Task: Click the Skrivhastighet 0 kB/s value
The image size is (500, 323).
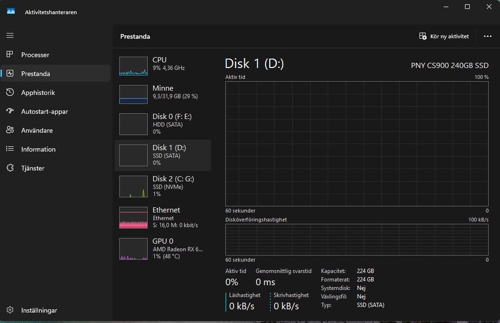Action: coord(286,306)
